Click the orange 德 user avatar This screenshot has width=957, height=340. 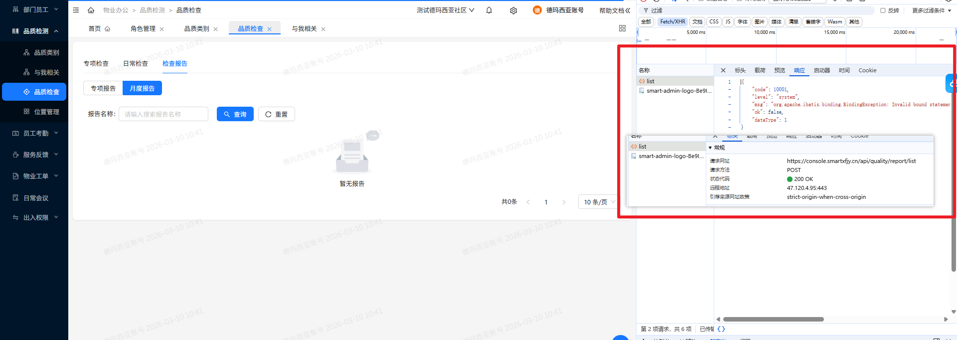click(537, 10)
